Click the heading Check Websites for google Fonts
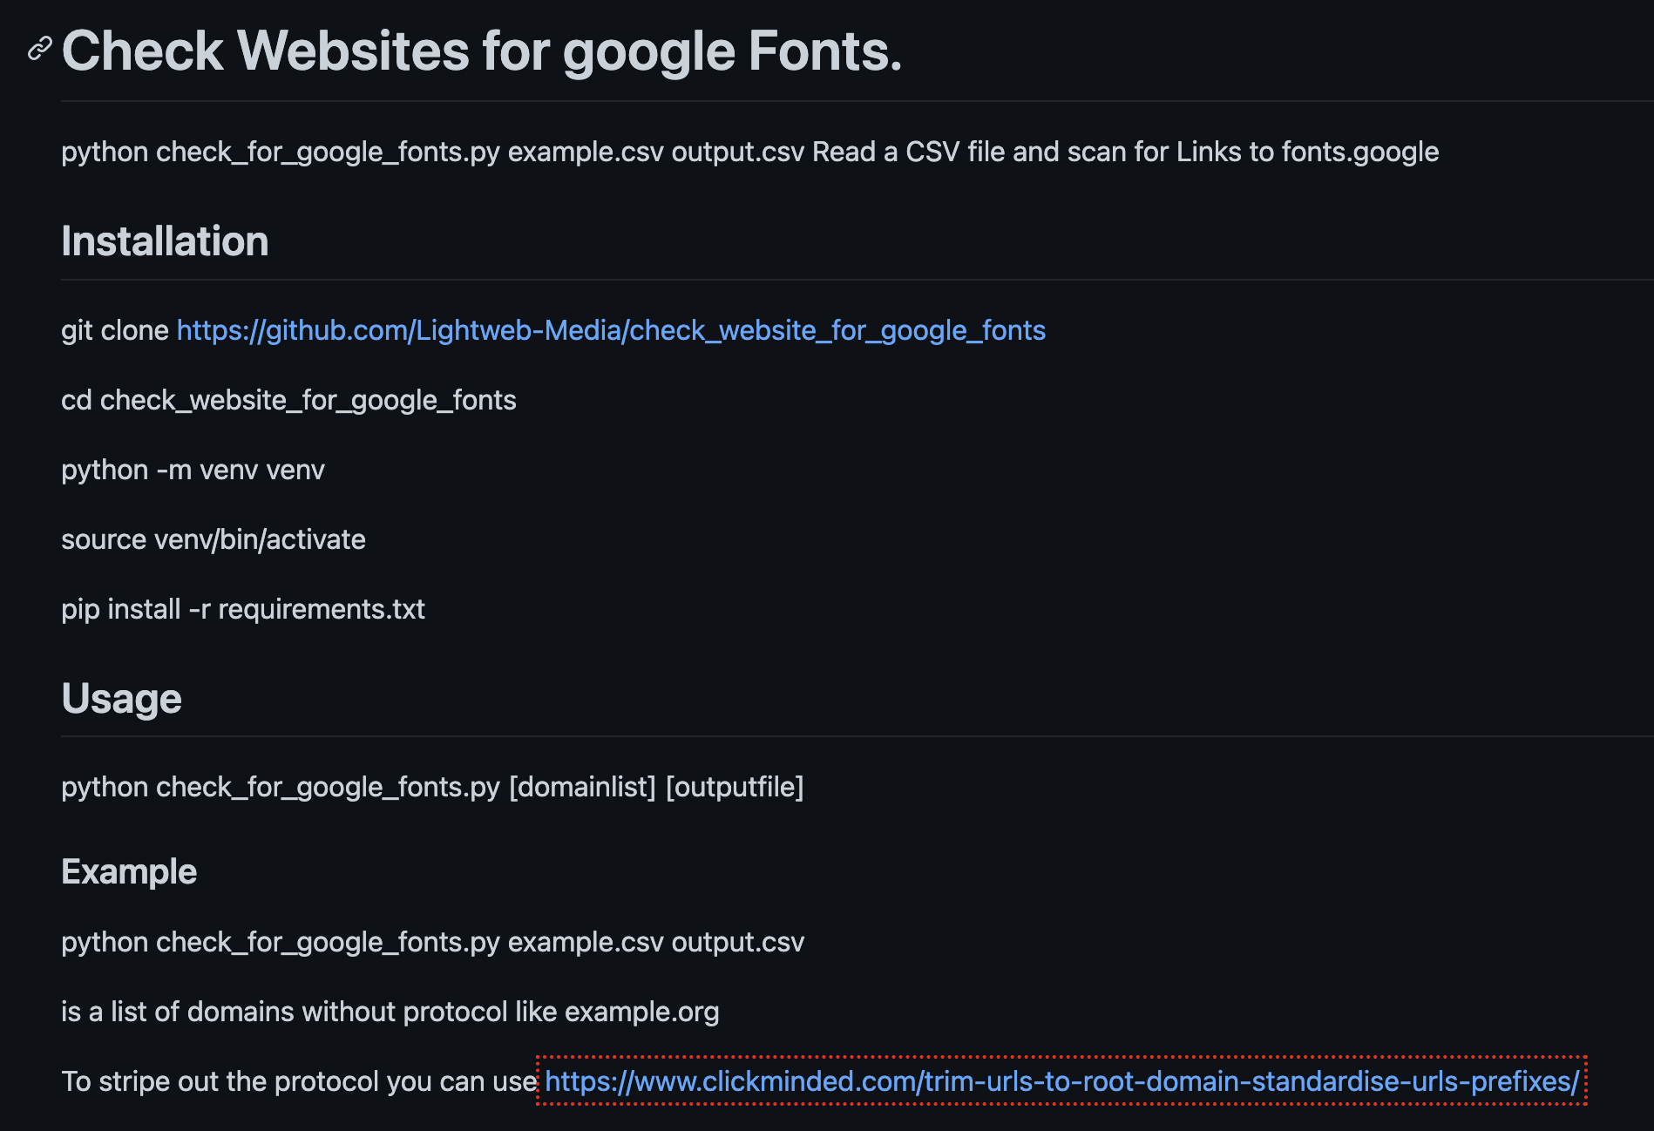 482,51
